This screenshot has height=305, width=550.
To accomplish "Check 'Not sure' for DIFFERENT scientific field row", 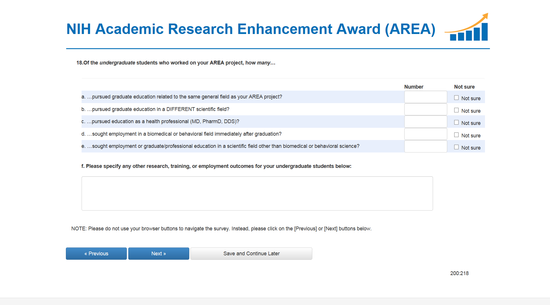I will point(457,110).
